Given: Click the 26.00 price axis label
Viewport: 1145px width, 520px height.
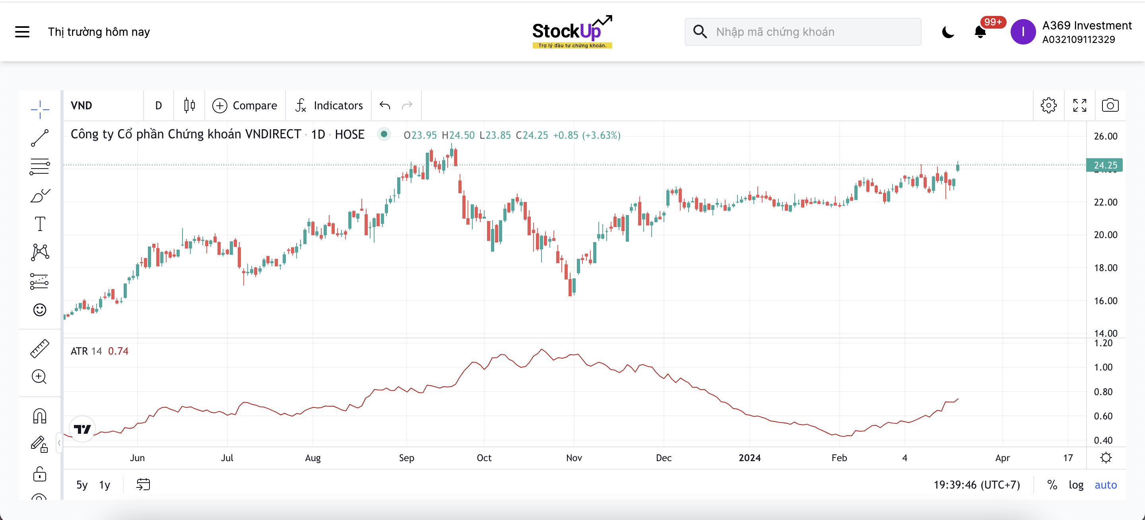Looking at the screenshot, I should point(1105,136).
